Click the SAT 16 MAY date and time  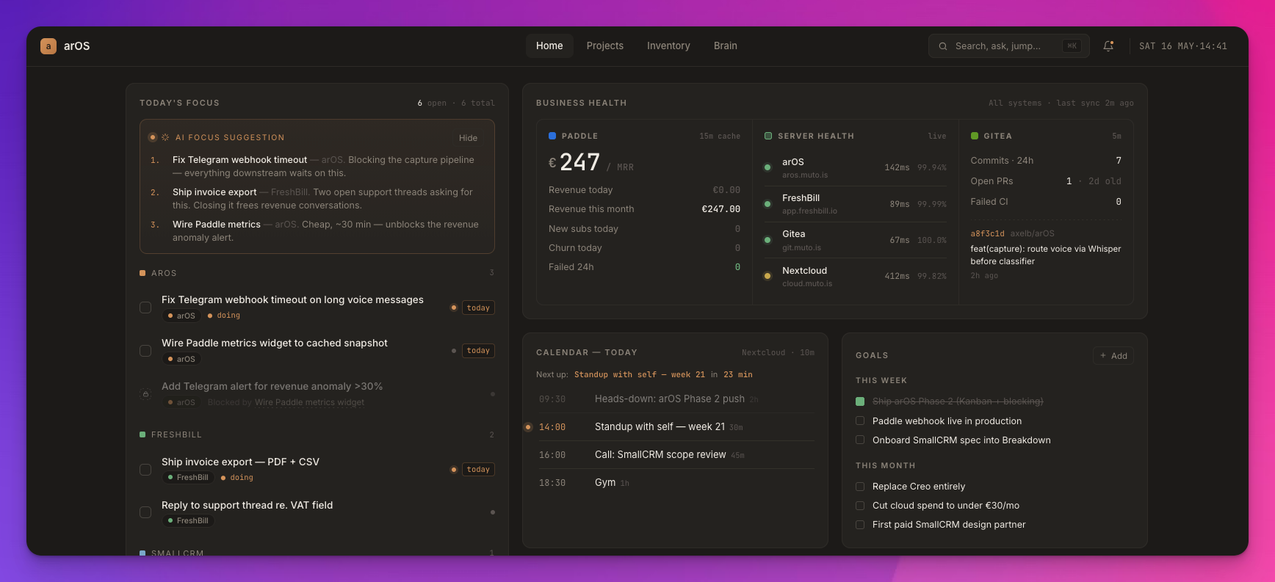1183,46
